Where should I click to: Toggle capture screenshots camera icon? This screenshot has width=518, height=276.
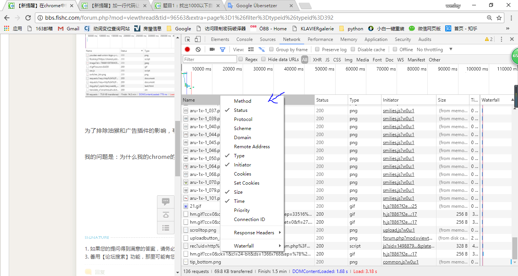click(212, 49)
